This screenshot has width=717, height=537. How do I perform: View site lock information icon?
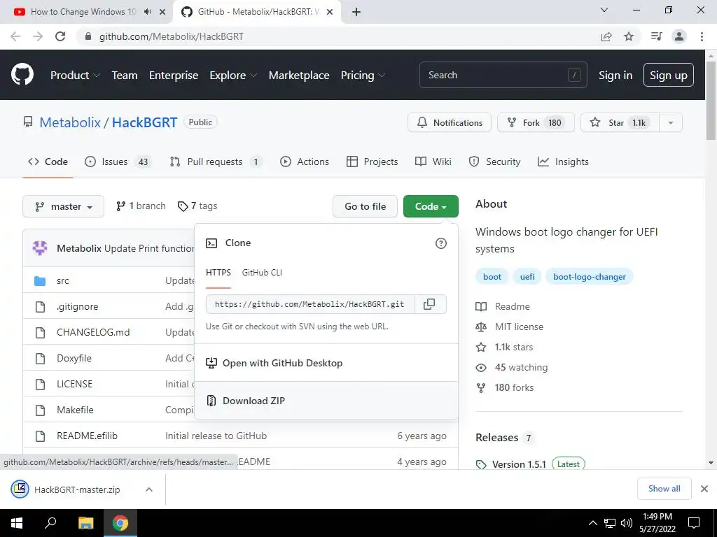point(89,36)
